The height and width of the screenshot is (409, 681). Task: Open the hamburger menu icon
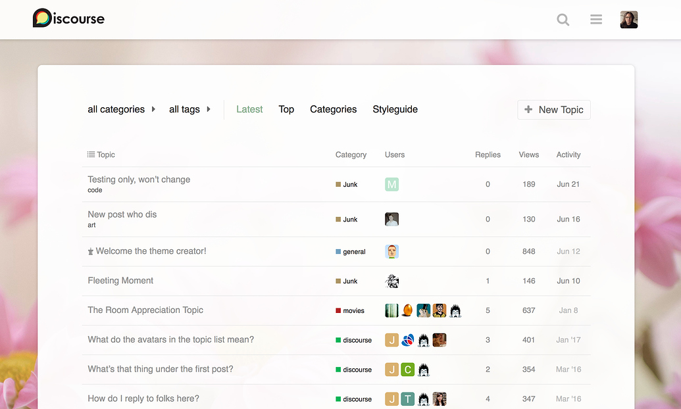coord(596,20)
